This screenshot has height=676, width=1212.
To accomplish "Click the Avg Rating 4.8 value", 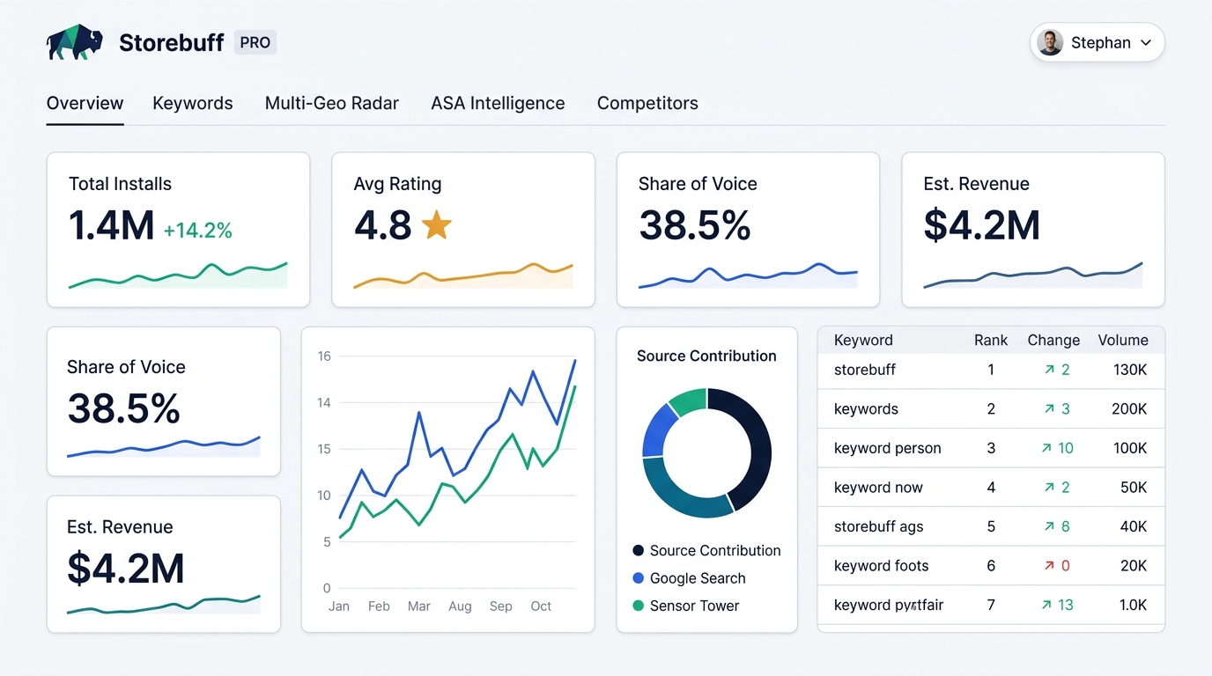I will tap(383, 226).
